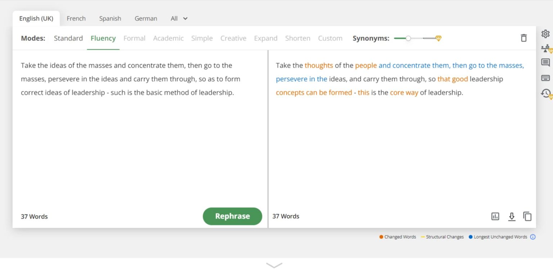
Task: Copy the full paraphrased text
Action: click(x=527, y=216)
